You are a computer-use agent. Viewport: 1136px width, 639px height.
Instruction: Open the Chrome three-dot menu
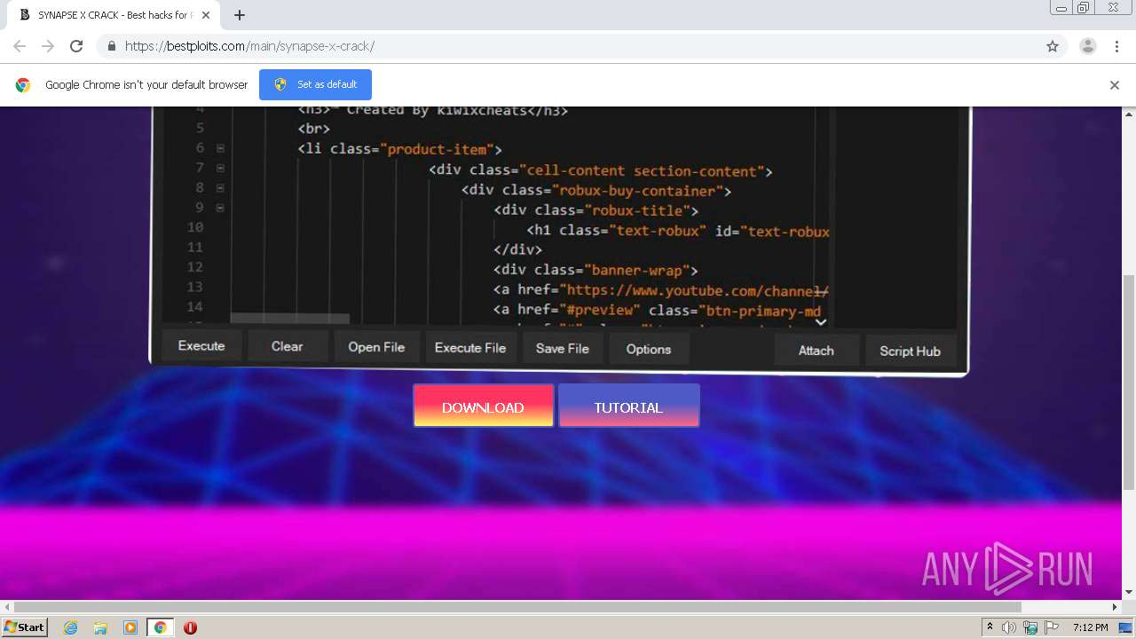tap(1116, 46)
